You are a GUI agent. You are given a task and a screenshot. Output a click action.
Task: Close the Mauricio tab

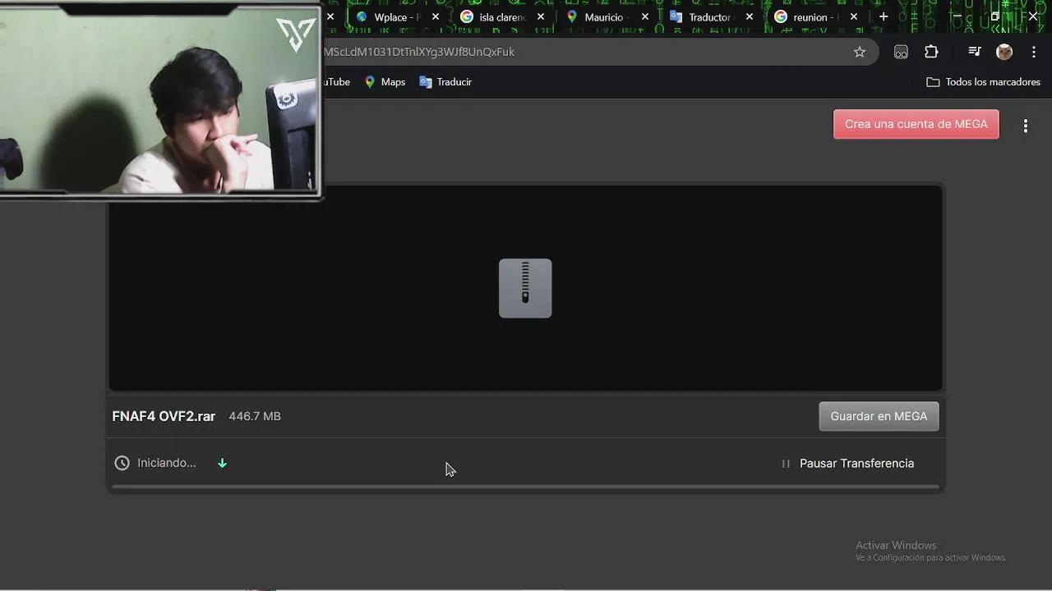[x=645, y=16]
